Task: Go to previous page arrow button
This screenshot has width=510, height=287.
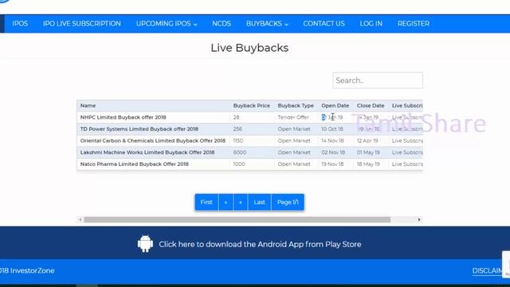Action: coord(226,202)
